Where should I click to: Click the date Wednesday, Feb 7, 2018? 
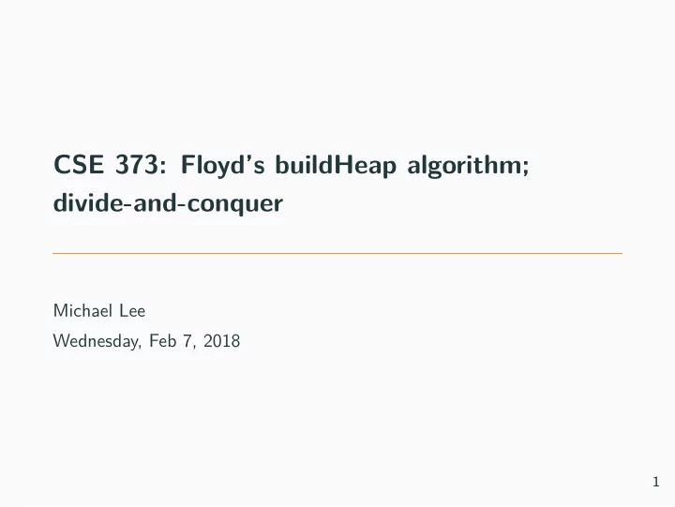tap(146, 341)
